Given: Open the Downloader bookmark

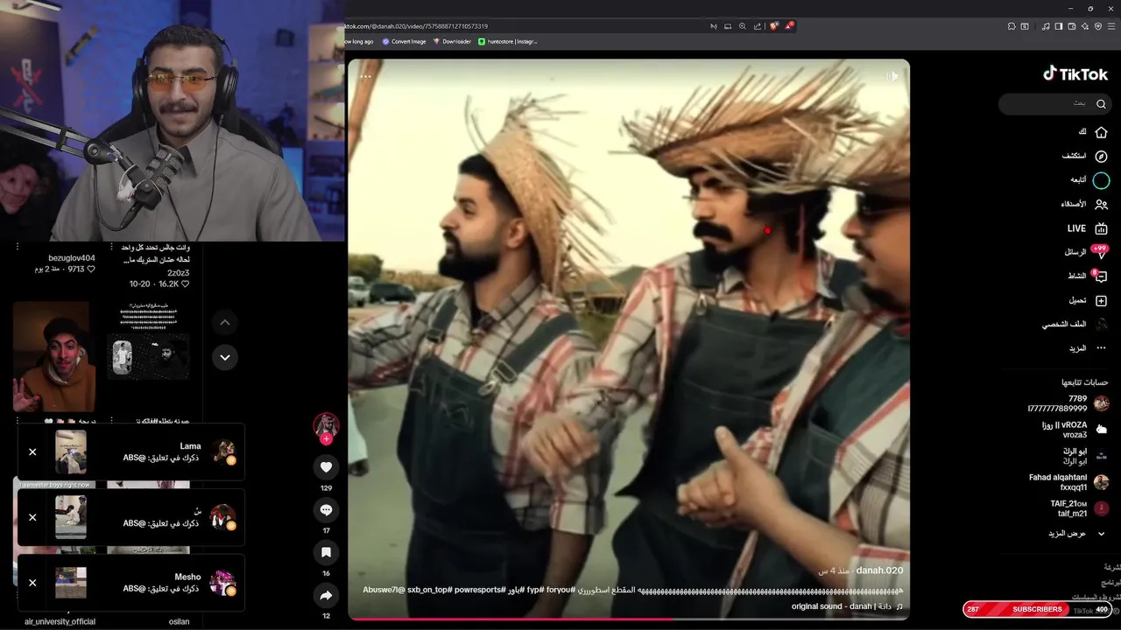Looking at the screenshot, I should 452,41.
